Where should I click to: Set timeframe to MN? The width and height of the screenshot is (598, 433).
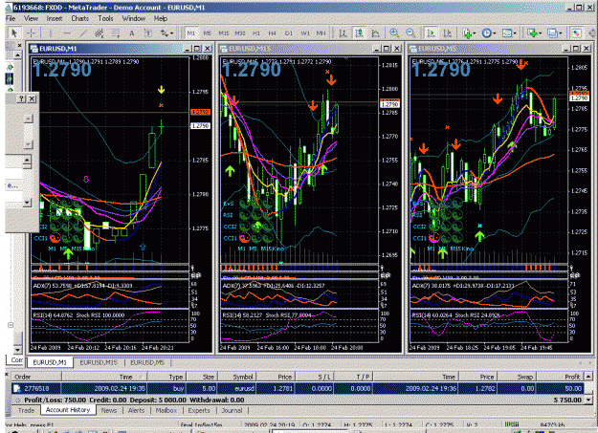(x=321, y=33)
